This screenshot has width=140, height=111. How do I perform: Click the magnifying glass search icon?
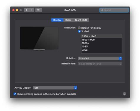[102, 10]
